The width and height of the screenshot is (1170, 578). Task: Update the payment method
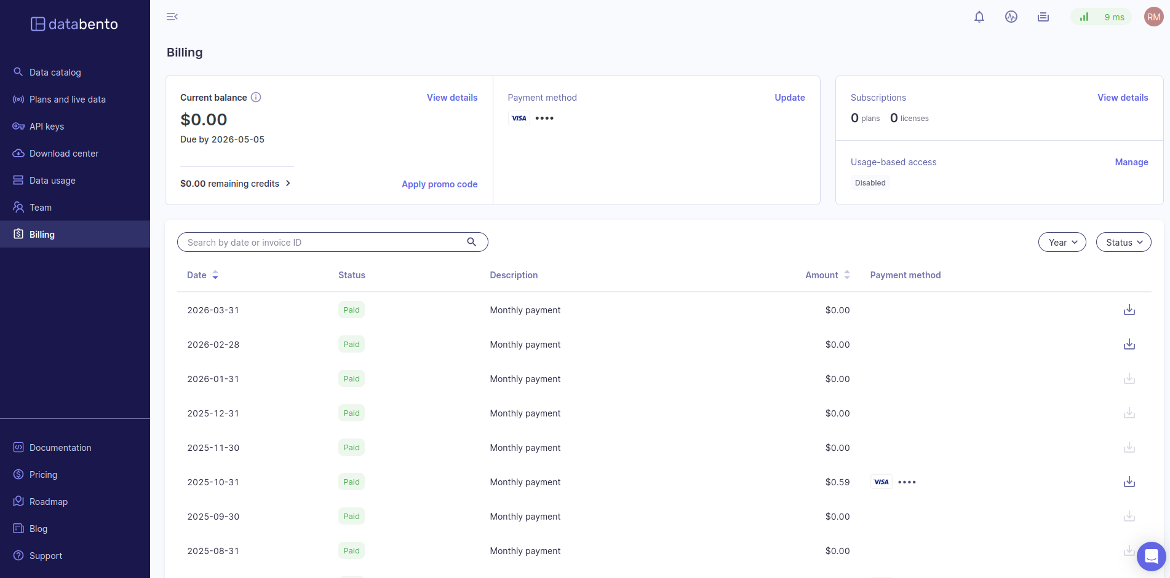pyautogui.click(x=790, y=98)
